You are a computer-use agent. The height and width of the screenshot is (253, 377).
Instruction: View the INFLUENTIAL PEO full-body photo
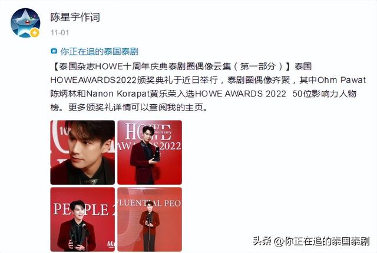pos(150,219)
